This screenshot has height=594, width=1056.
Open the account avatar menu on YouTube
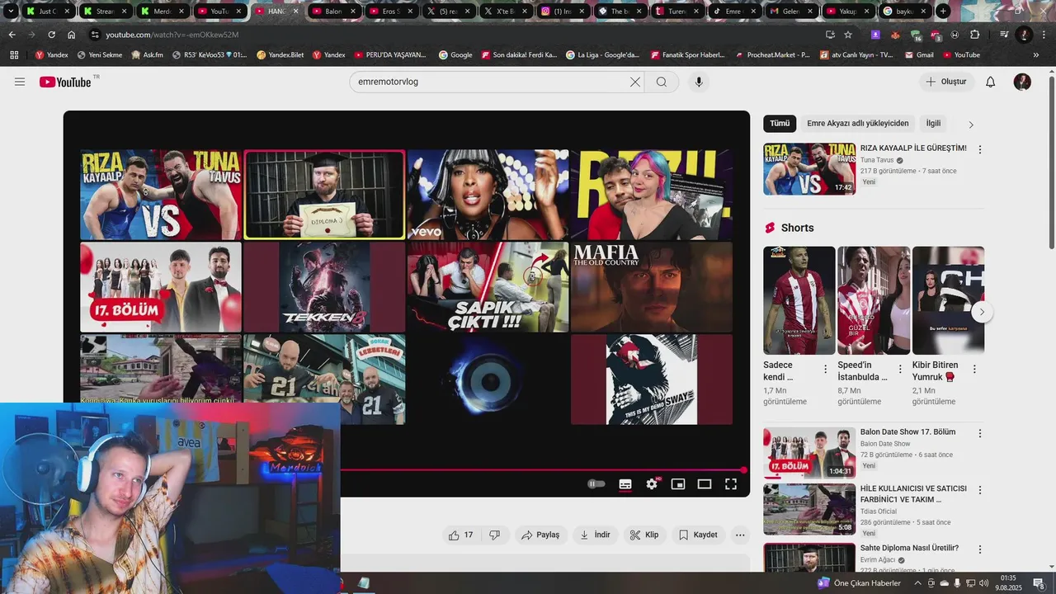[x=1022, y=82]
